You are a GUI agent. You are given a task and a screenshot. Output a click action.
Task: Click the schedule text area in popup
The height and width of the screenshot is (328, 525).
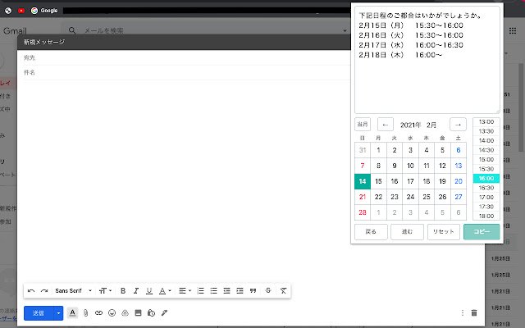(x=427, y=60)
